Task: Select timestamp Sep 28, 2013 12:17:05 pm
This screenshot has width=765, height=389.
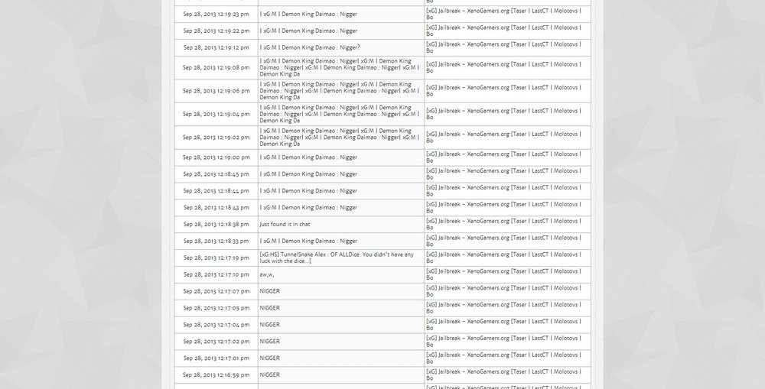Action: [x=216, y=308]
